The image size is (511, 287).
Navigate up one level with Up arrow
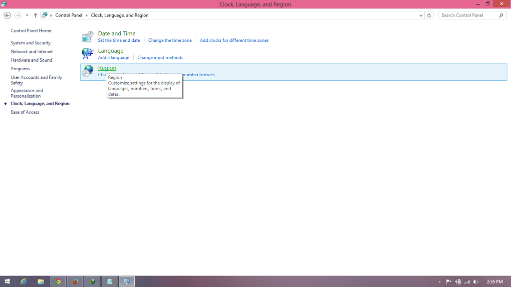[35, 15]
